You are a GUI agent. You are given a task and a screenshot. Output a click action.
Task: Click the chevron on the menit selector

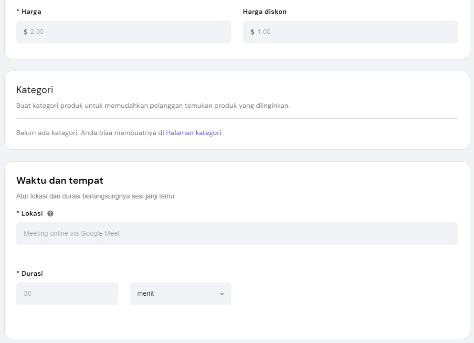[221, 293]
